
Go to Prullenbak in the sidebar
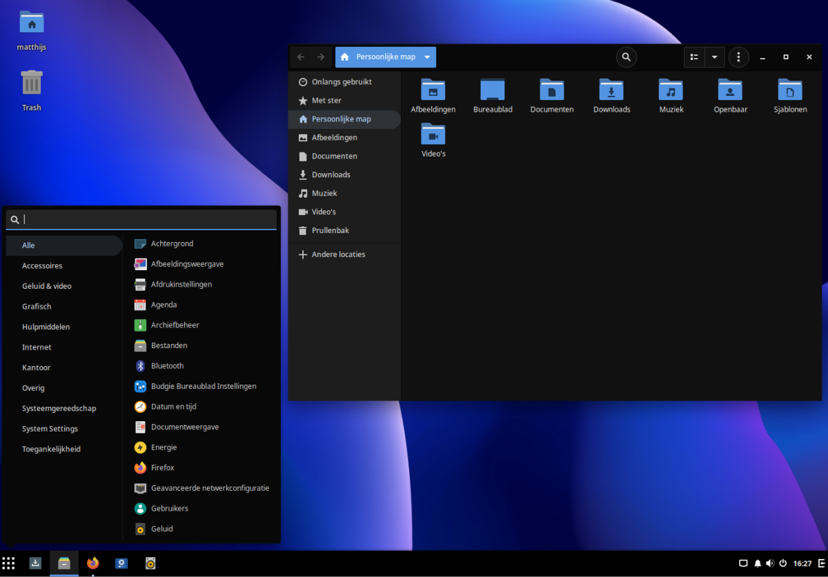[330, 231]
